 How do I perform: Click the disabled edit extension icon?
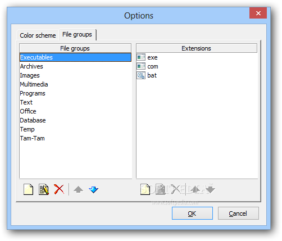[161, 189]
